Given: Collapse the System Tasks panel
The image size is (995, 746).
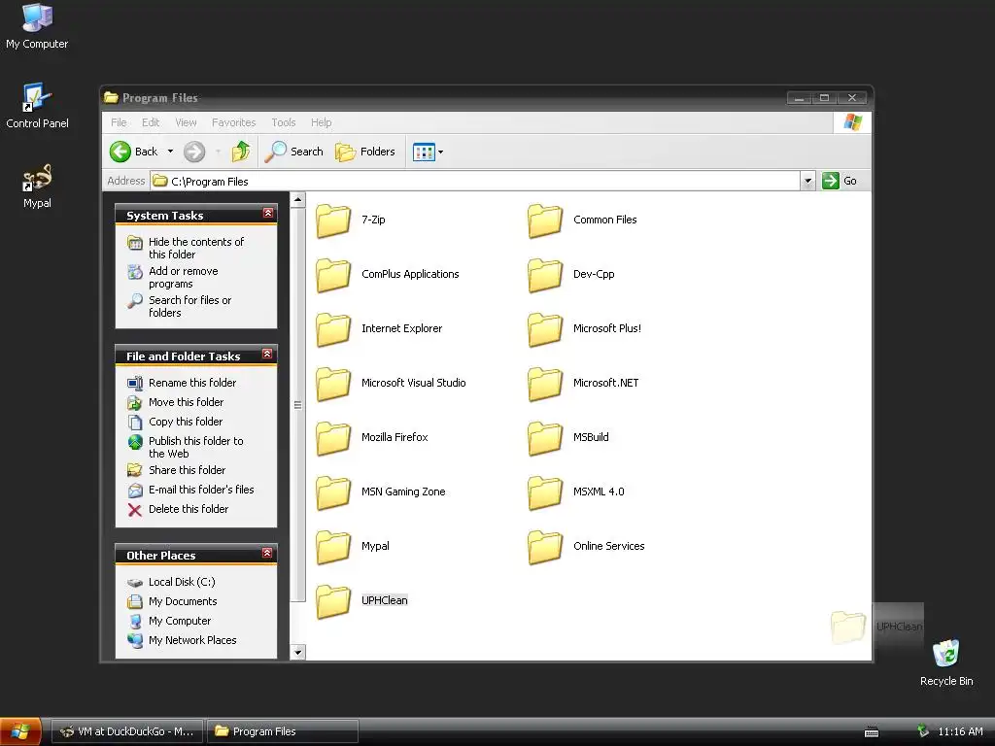Looking at the screenshot, I should coord(268,213).
